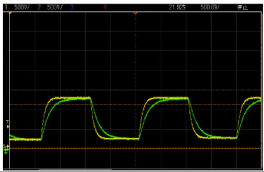Click the 21.92 time delay readout
This screenshot has height=172, width=264.
177,7
